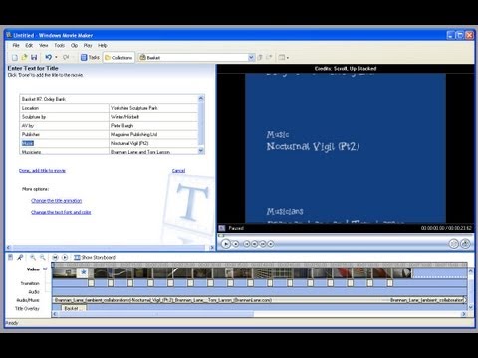Click the Zoom Timeline In icon
The height and width of the screenshot is (358, 478).
[x=33, y=257]
